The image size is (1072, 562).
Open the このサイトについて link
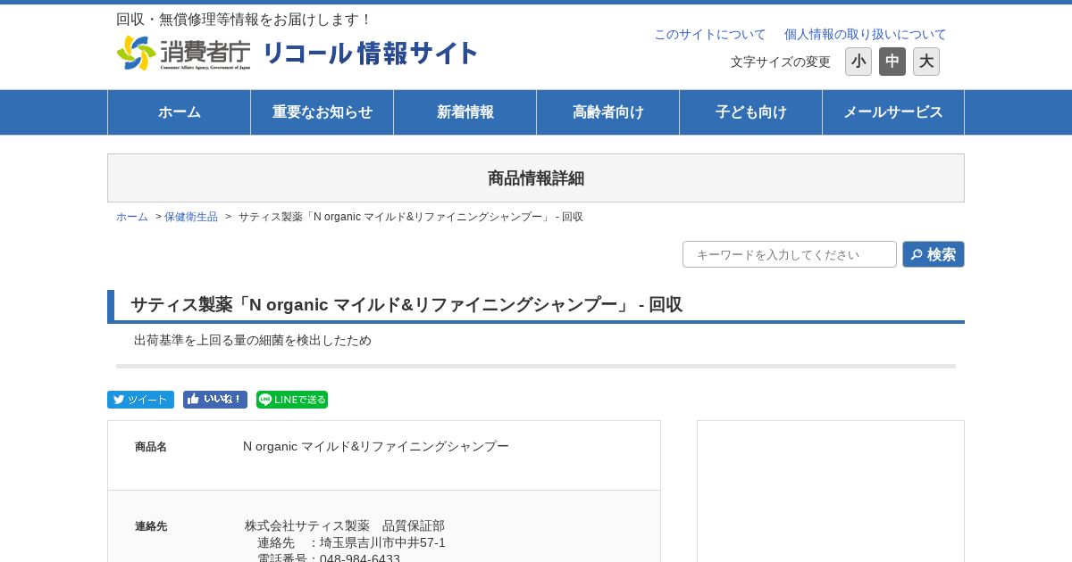pos(710,34)
